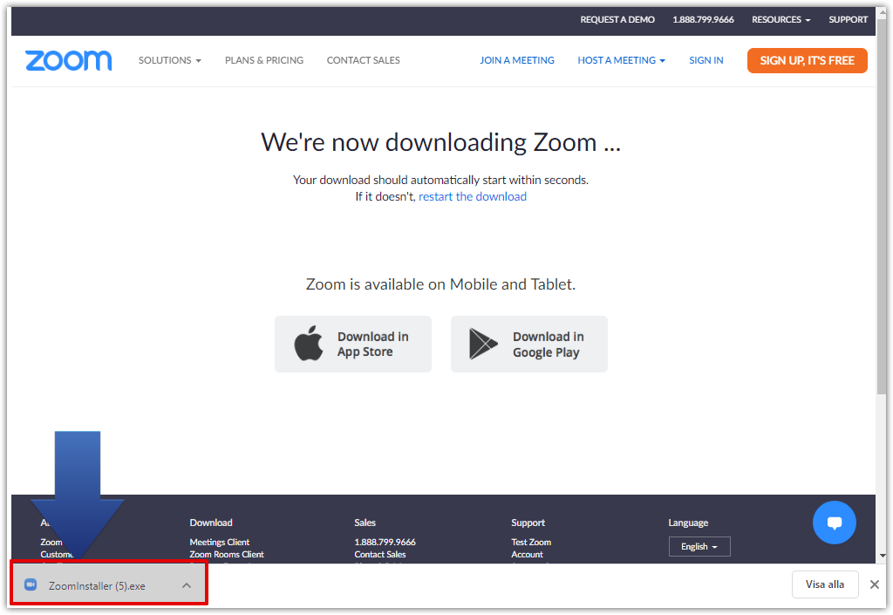The image size is (893, 615).
Task: Click the Zoom logo
Action: [x=68, y=60]
